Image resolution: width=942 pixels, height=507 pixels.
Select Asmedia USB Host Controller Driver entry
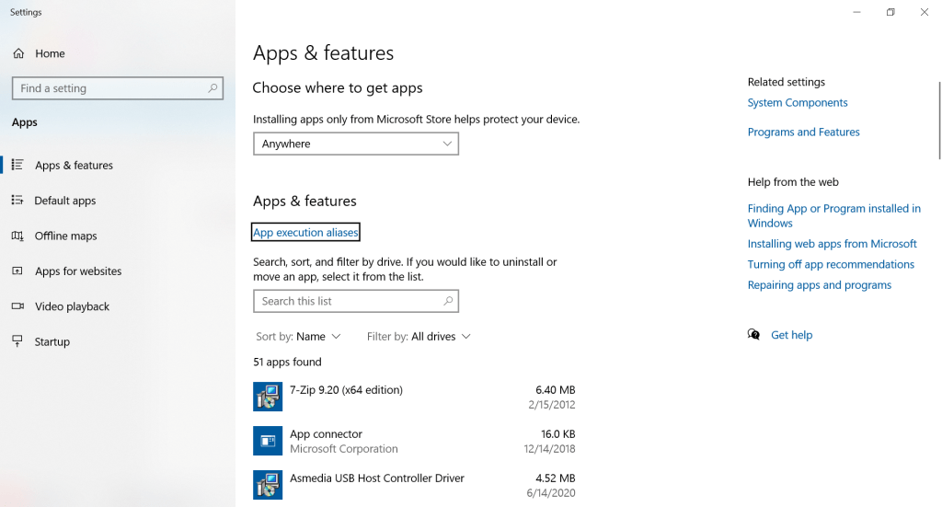377,478
